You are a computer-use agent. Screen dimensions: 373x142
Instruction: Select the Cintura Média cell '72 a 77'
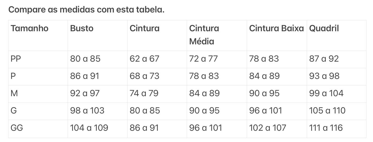coord(203,59)
